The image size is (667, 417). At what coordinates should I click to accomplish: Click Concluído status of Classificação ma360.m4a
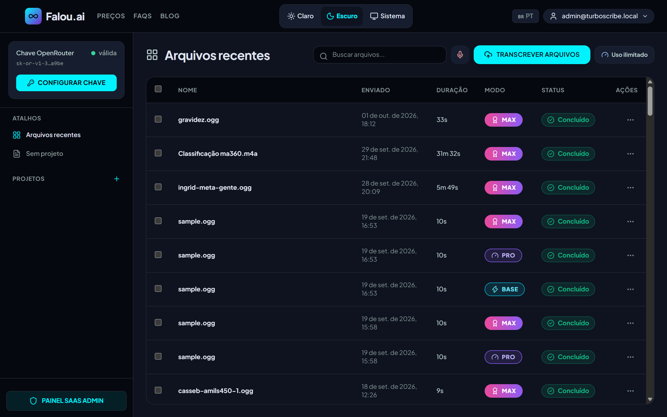(x=568, y=154)
